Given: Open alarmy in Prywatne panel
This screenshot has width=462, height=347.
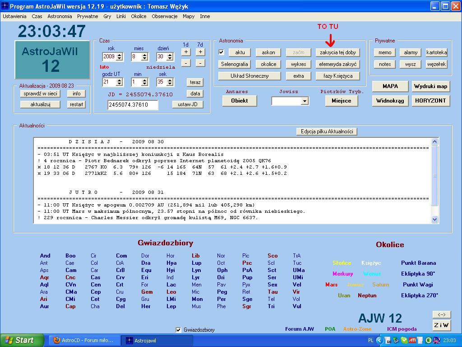Looking at the screenshot, I should click(411, 52).
